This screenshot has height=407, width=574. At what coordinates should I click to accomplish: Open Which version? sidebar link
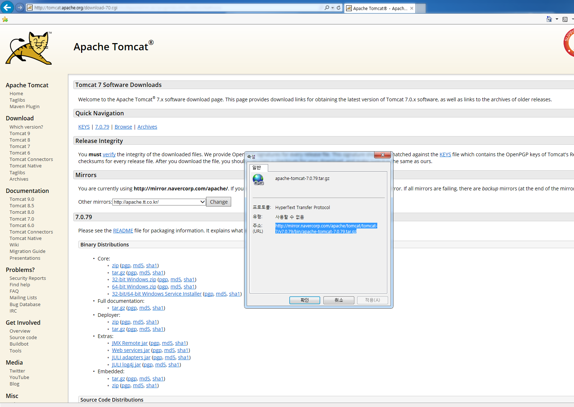tap(26, 127)
